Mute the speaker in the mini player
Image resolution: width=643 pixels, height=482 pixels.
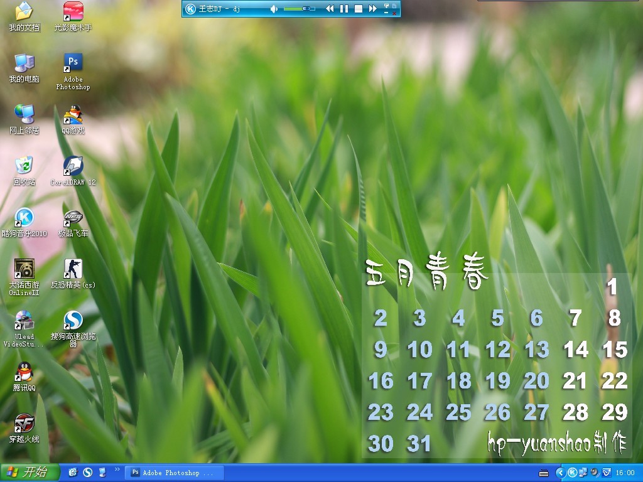coord(274,9)
